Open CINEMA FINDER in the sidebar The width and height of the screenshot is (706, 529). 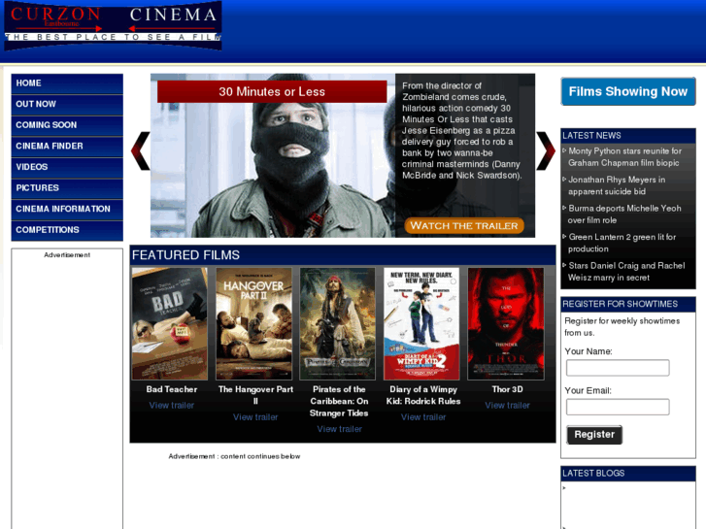[x=67, y=146]
